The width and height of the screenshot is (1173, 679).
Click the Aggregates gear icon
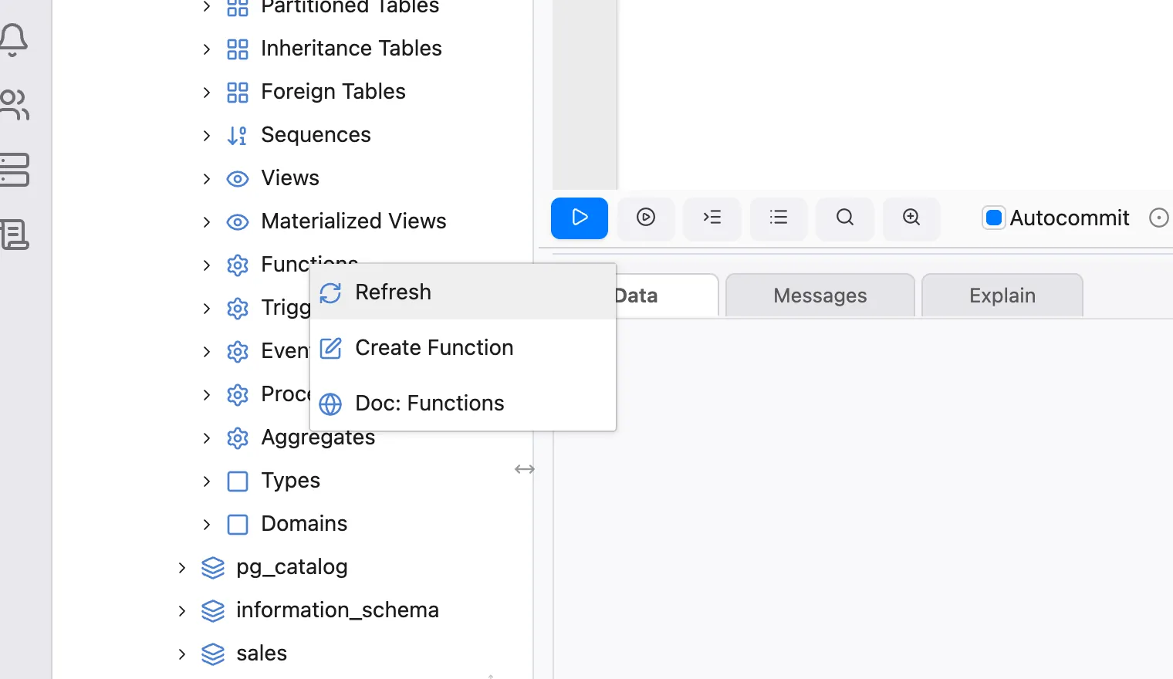pyautogui.click(x=238, y=438)
